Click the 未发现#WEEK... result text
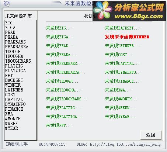 pos(120,108)
